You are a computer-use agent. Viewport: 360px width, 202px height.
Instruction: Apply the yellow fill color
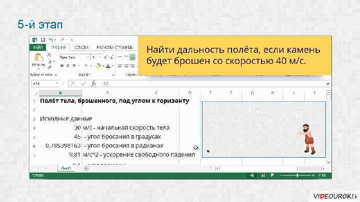coord(98,66)
